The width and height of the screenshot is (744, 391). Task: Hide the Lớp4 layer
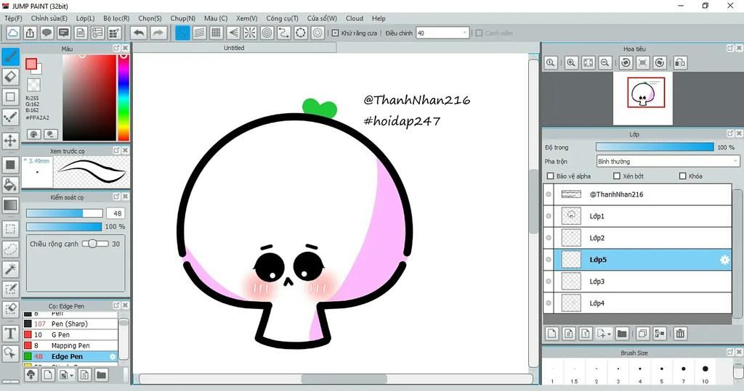click(x=549, y=303)
